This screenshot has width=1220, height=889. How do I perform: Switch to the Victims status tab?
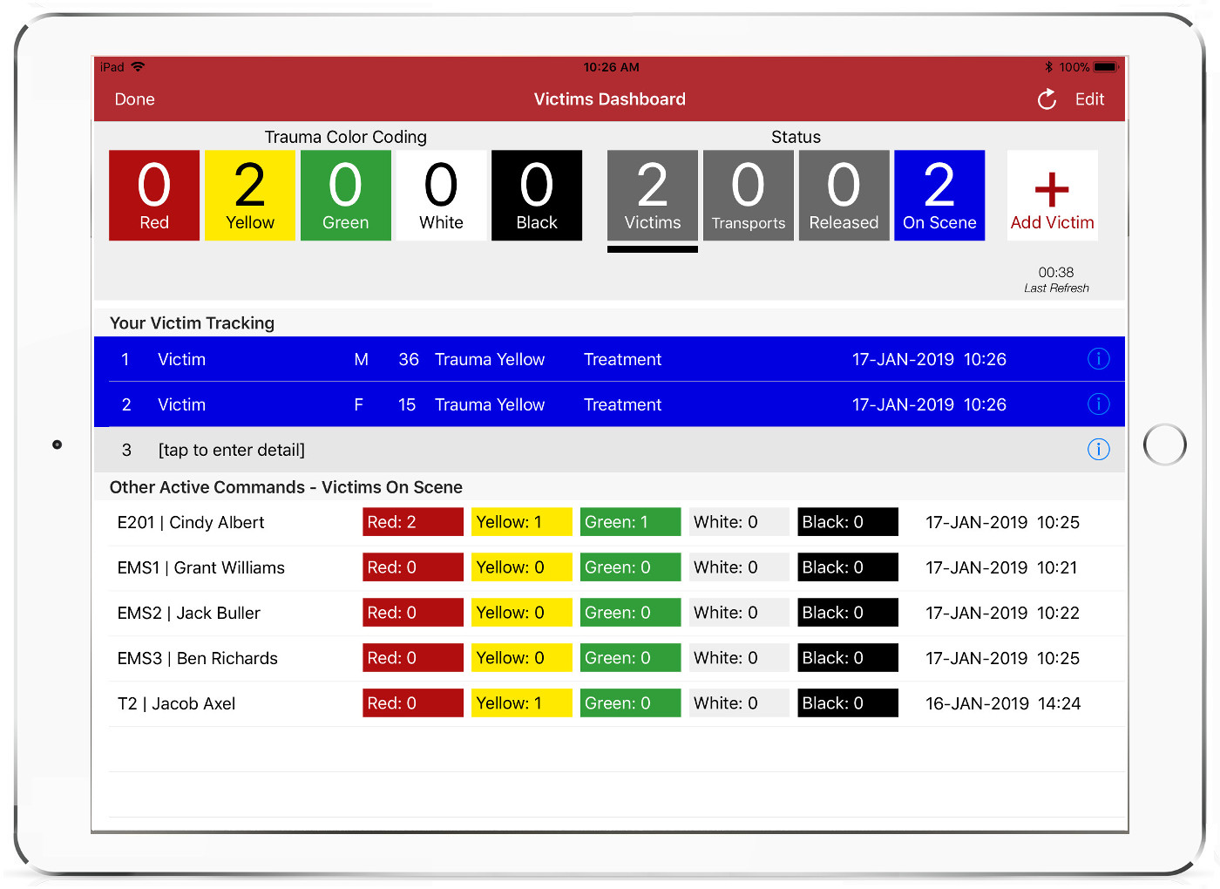pyautogui.click(x=653, y=195)
